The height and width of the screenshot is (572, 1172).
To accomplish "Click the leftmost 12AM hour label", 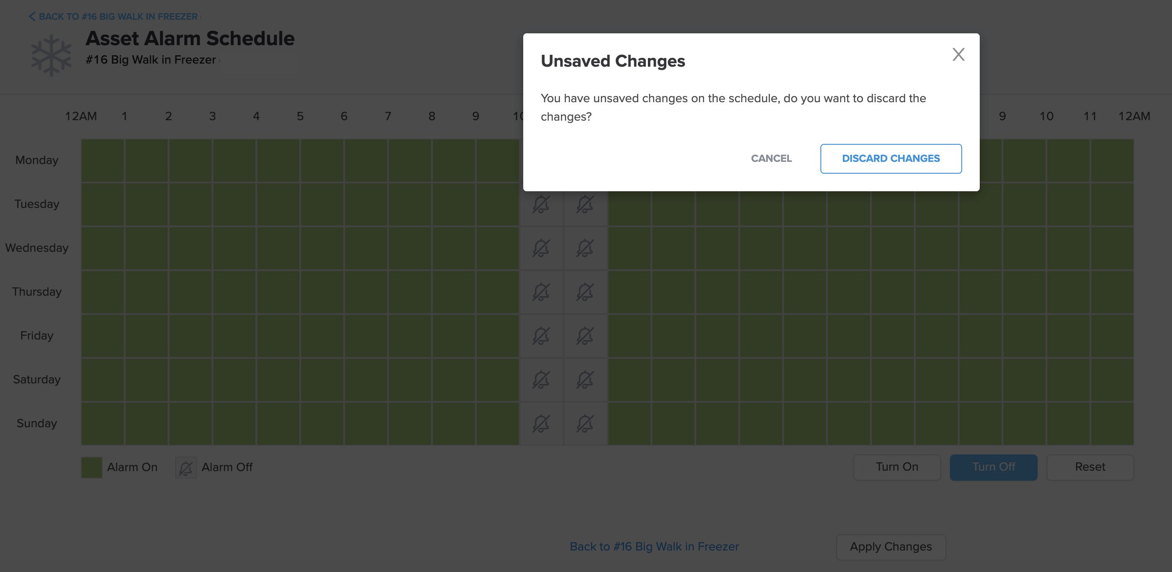I will pyautogui.click(x=81, y=116).
